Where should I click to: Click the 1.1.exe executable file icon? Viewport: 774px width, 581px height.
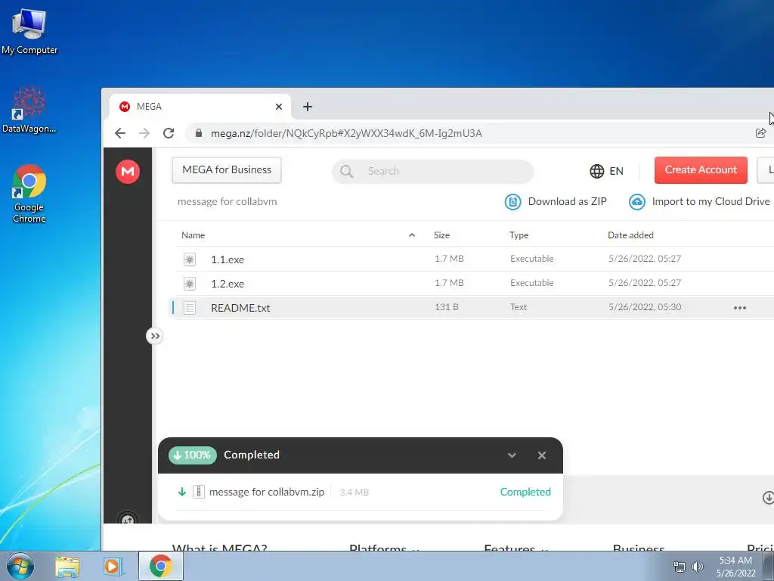point(190,259)
